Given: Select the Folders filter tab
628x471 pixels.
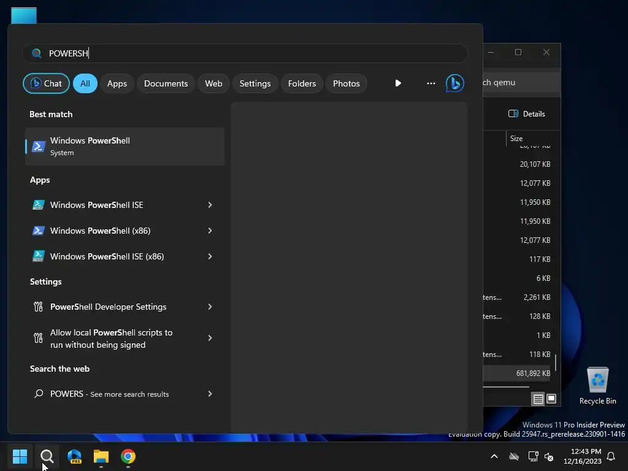Looking at the screenshot, I should [302, 83].
